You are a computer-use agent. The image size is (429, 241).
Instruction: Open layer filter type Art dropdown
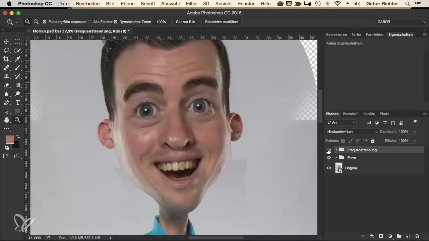tap(341, 123)
